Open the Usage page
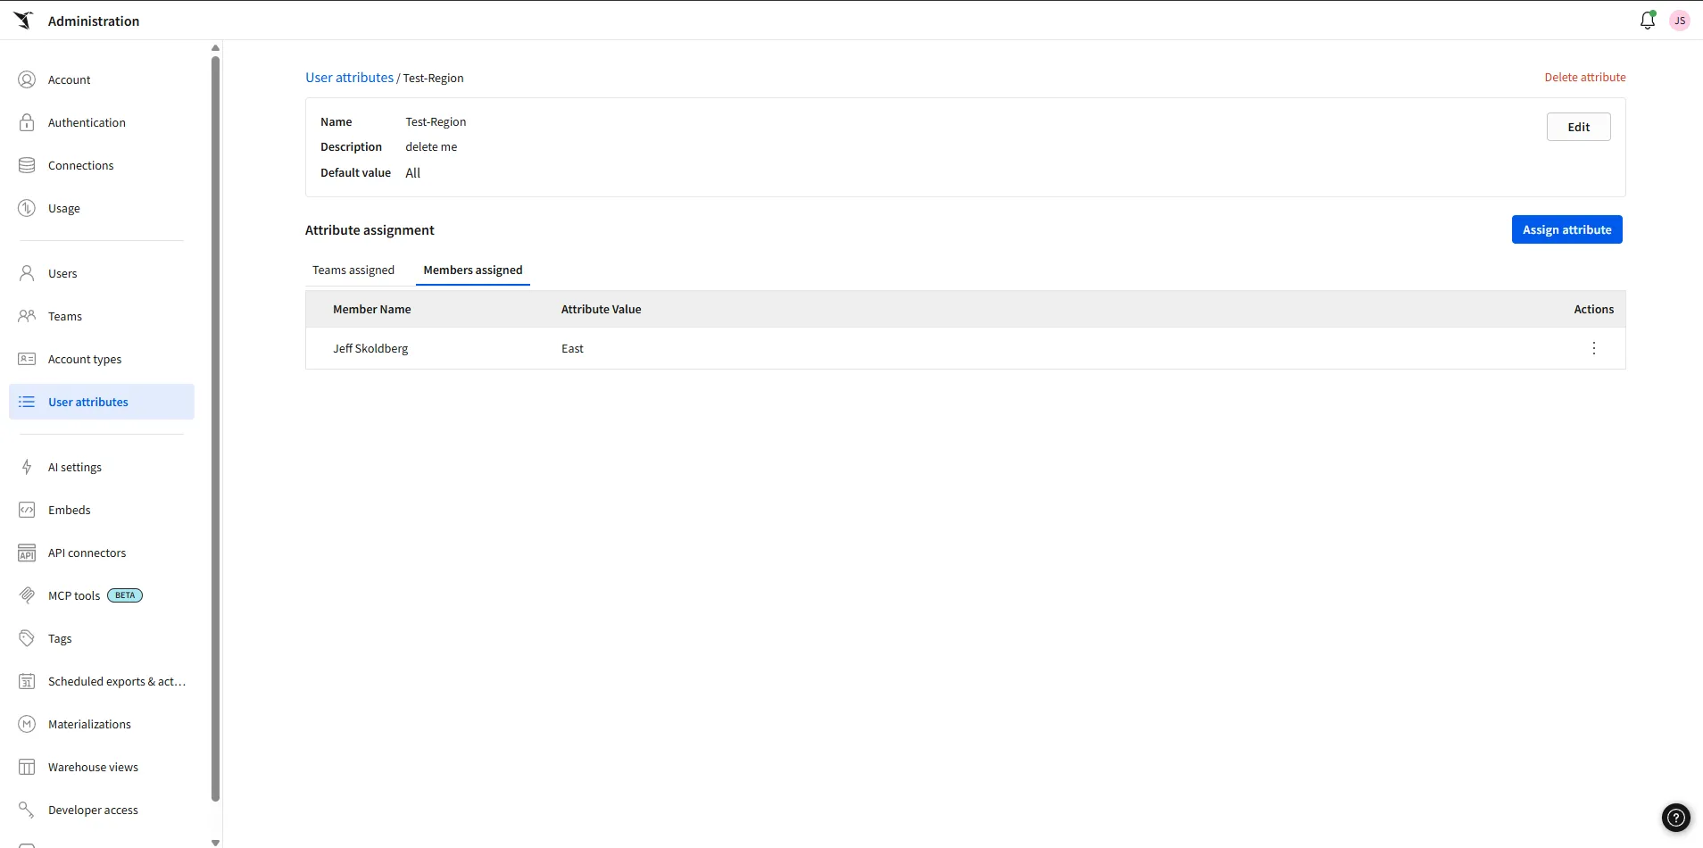This screenshot has height=848, width=1703. tap(102, 208)
